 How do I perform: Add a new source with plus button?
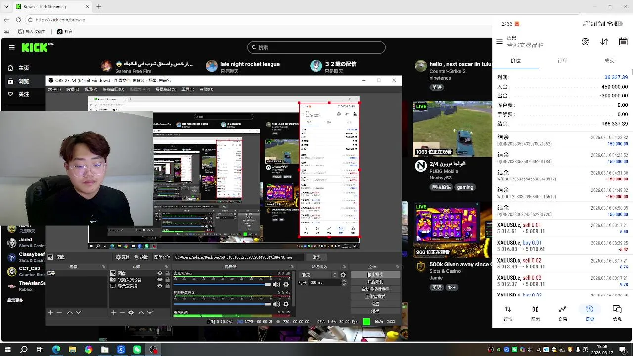pos(113,312)
